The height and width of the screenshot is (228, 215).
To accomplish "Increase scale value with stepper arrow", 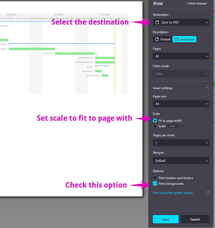I will point(181,125).
